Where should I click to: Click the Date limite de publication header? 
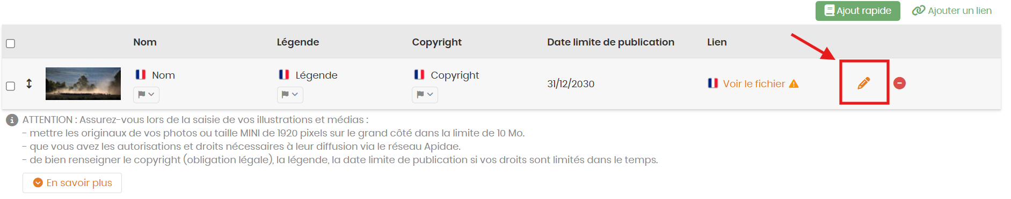tap(610, 42)
